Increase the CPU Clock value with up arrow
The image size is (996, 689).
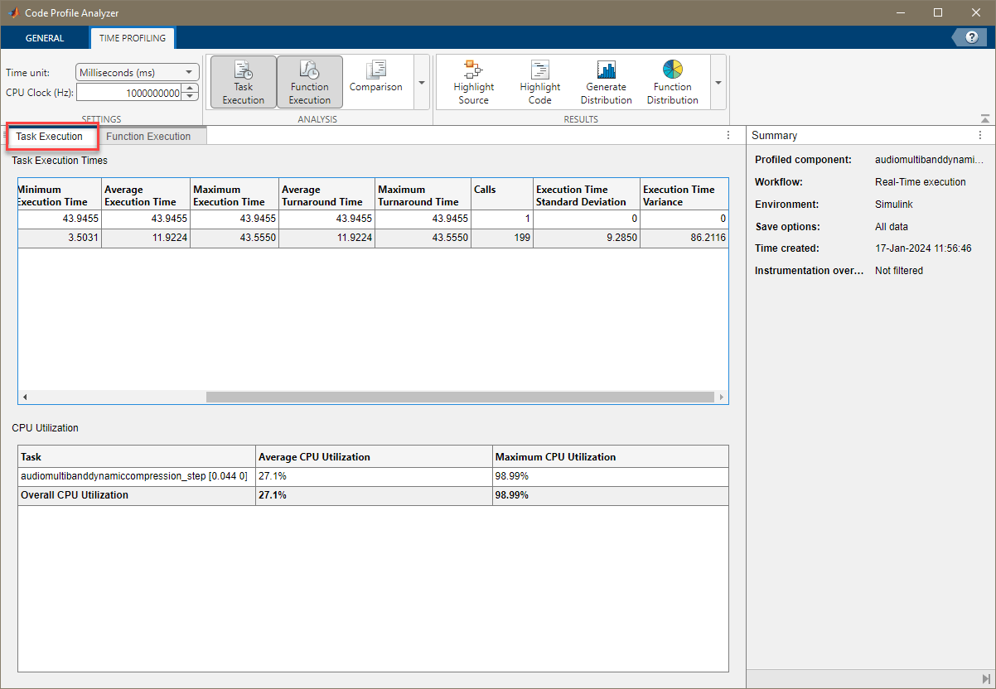pos(191,89)
